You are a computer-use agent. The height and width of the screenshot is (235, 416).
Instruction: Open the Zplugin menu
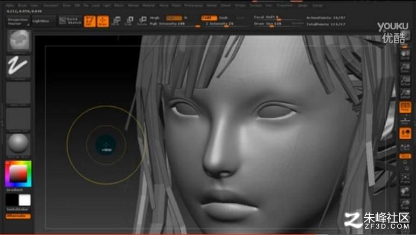coord(302,5)
